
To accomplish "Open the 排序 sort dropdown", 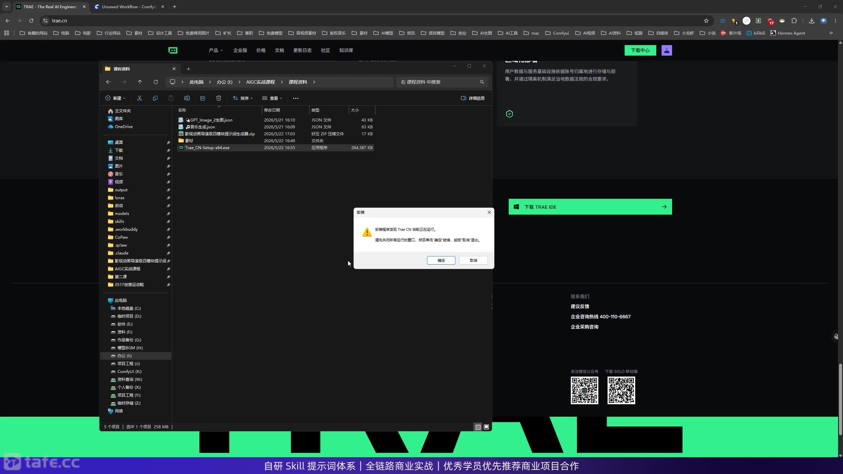I will point(243,98).
